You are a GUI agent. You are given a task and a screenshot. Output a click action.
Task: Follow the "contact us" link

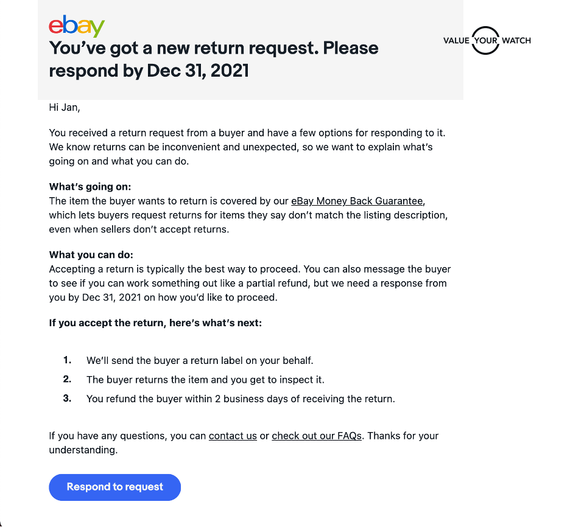pyautogui.click(x=233, y=436)
